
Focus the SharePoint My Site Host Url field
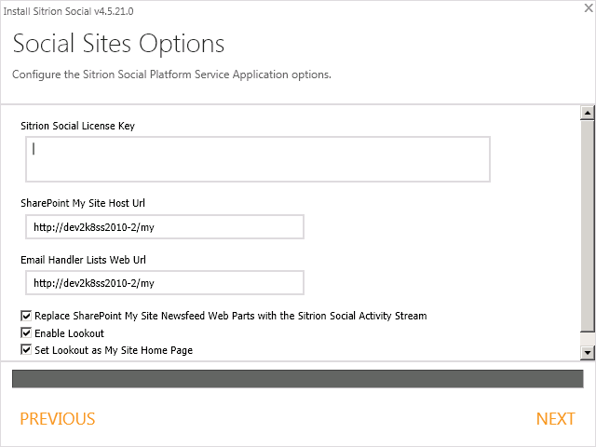[165, 227]
